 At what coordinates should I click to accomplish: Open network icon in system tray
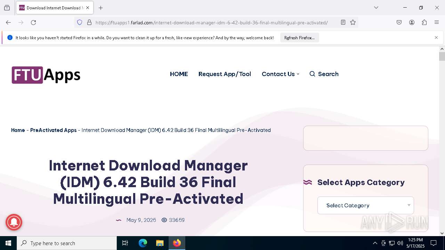click(392, 243)
